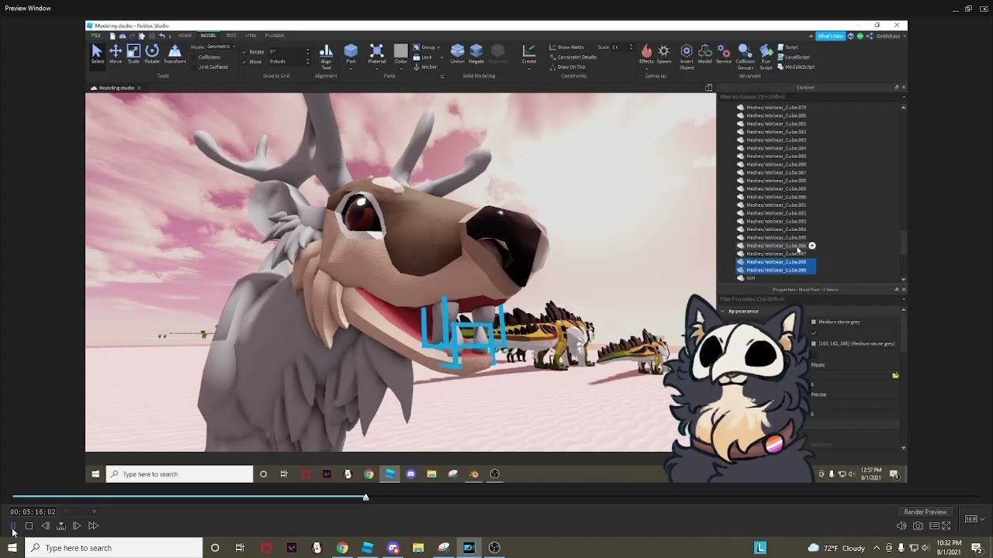Open the Insert Object dialog

pyautogui.click(x=687, y=57)
